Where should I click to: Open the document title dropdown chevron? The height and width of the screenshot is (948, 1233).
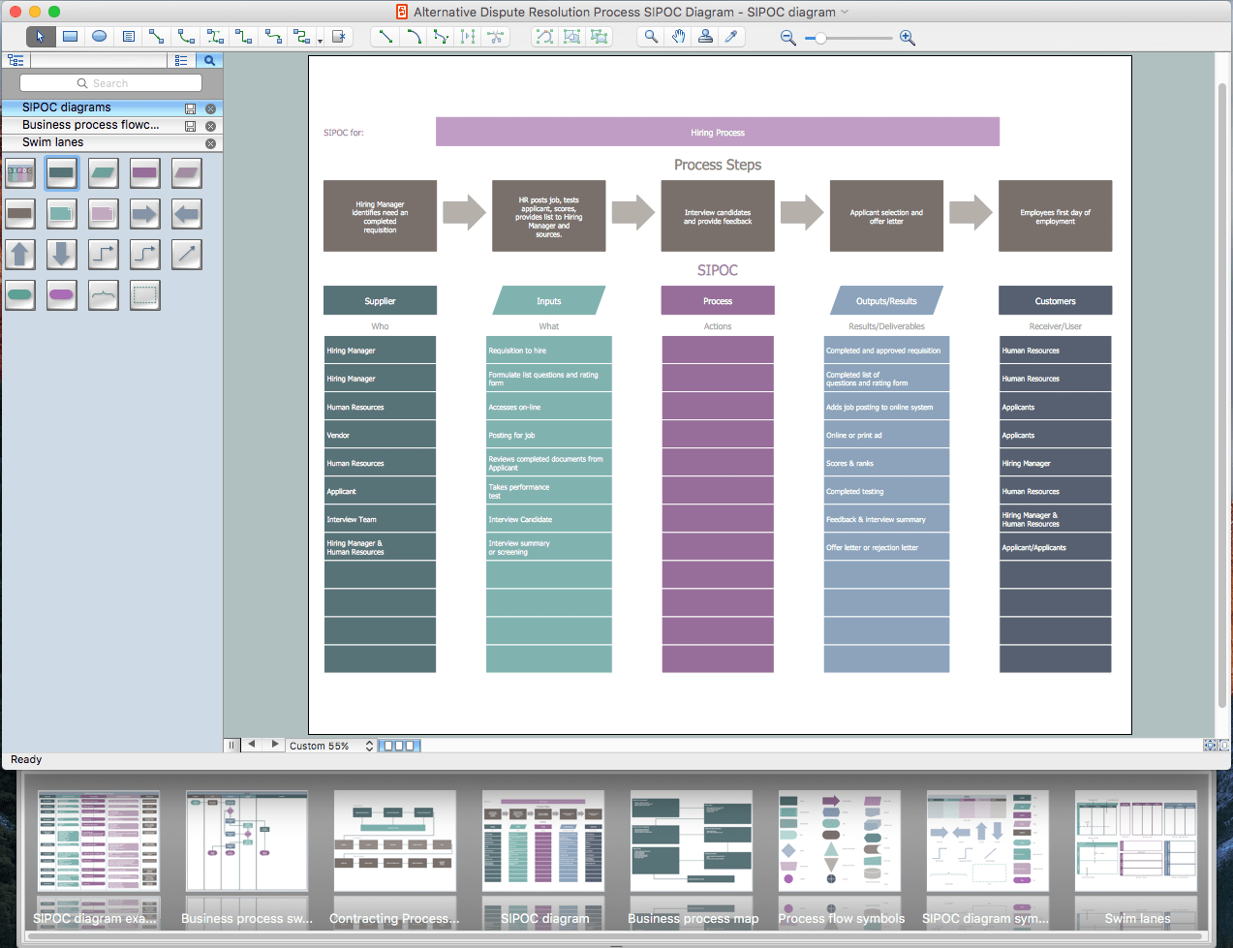[x=845, y=12]
